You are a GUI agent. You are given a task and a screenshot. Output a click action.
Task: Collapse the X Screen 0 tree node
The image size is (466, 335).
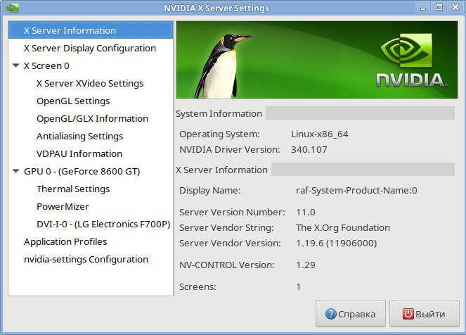click(16, 65)
